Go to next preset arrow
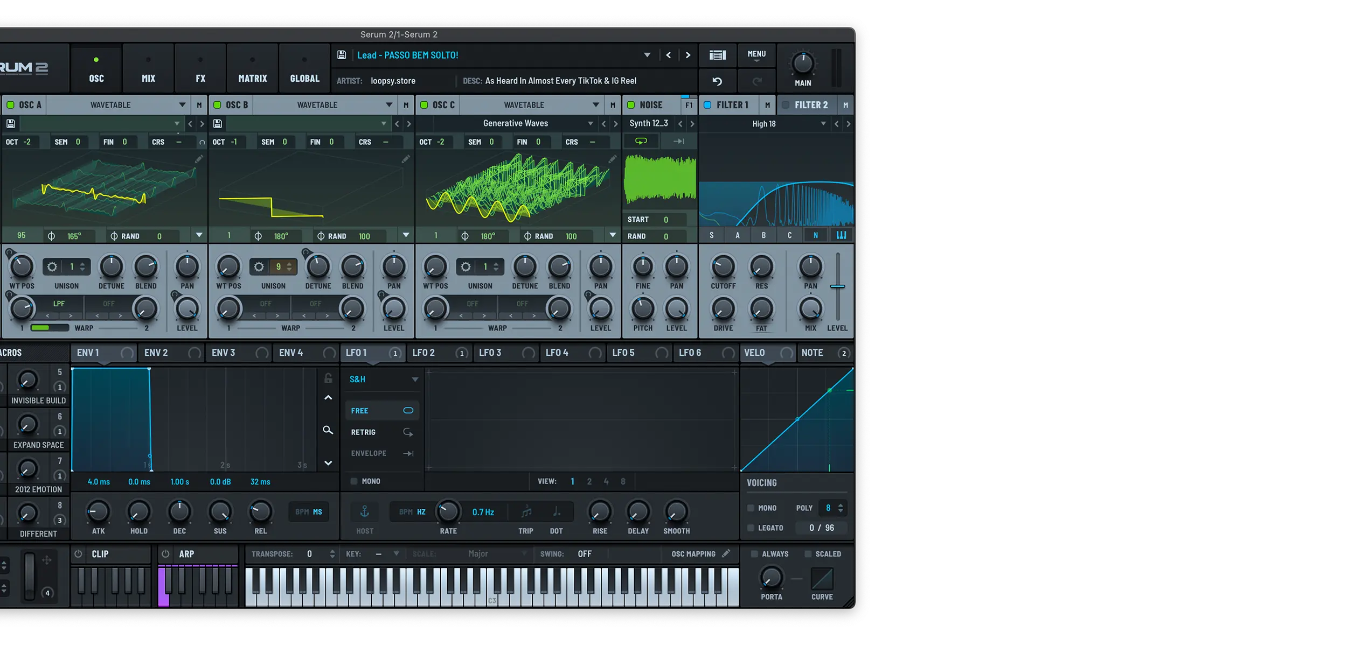The image size is (1347, 646). 688,55
